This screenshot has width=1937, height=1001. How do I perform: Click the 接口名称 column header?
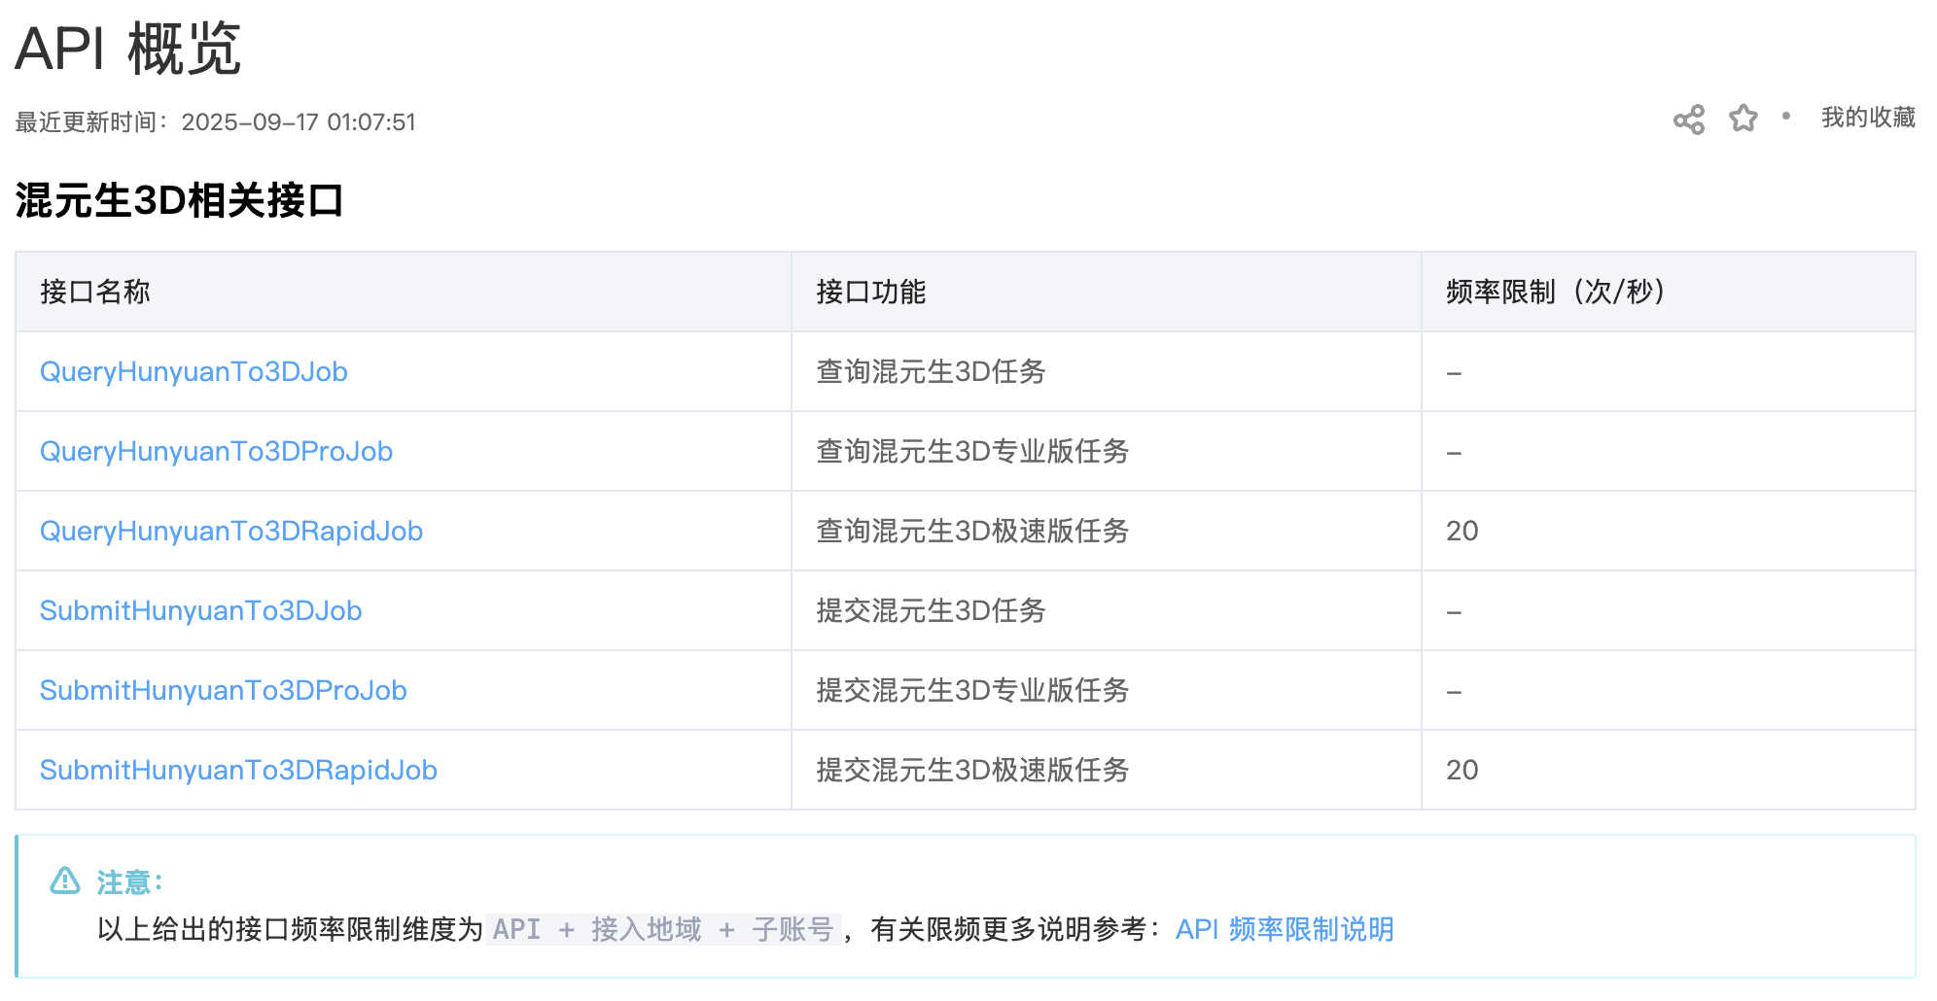click(x=404, y=292)
